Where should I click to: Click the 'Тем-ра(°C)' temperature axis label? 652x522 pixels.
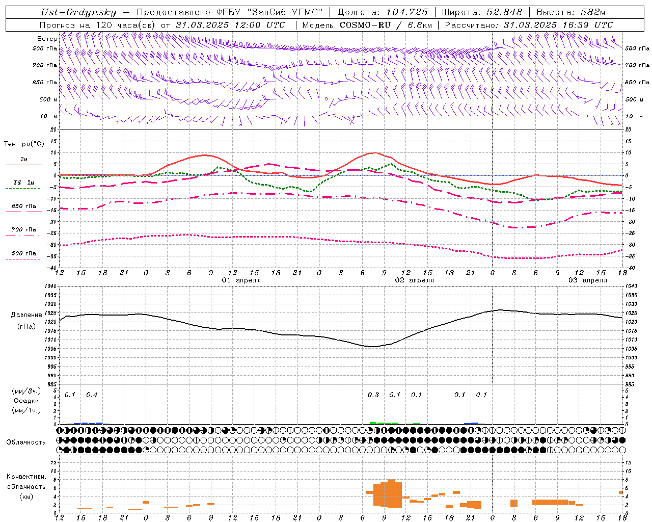coord(24,144)
